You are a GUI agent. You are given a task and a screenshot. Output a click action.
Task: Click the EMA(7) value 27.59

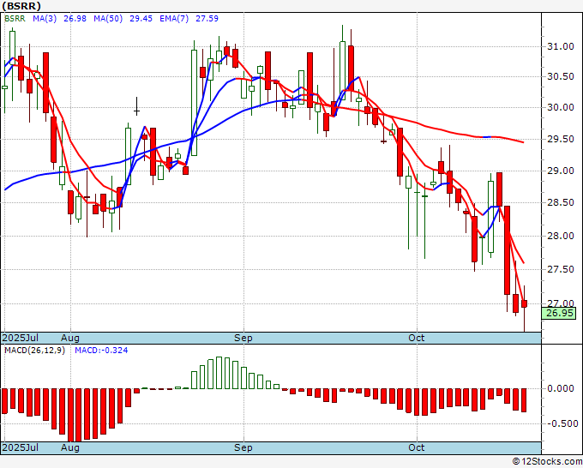[207, 18]
